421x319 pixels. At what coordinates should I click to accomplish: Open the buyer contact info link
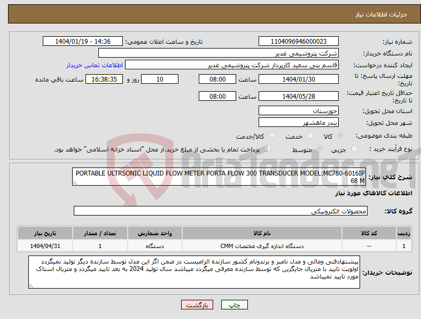pyautogui.click(x=95, y=65)
